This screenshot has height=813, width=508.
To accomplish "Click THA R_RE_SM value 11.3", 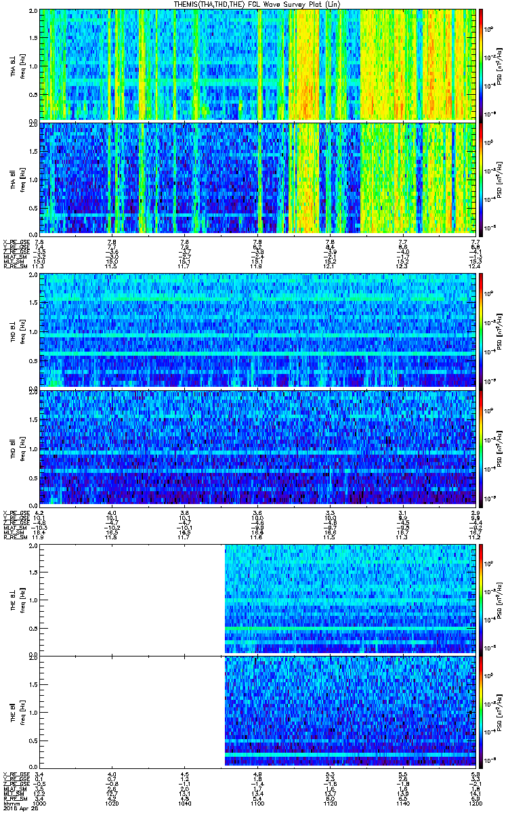I will [x=39, y=268].
